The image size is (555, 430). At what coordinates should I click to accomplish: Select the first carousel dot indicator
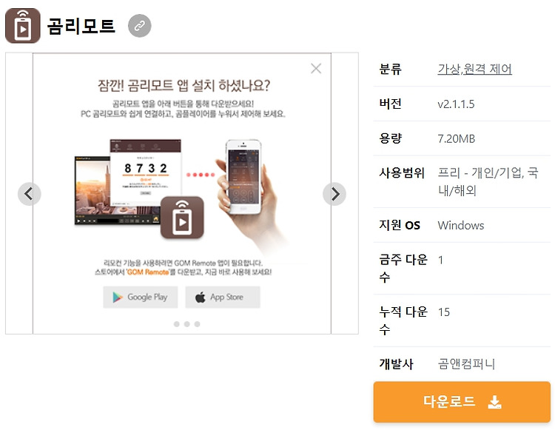[x=177, y=324]
